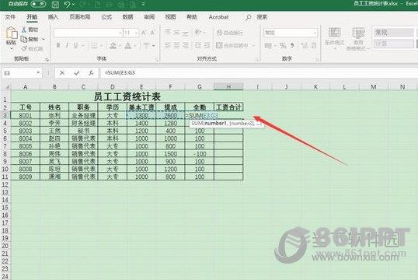Viewport: 418px width, 280px height.
Task: Open the 公式 ribbon tab
Action: (x=106, y=17)
